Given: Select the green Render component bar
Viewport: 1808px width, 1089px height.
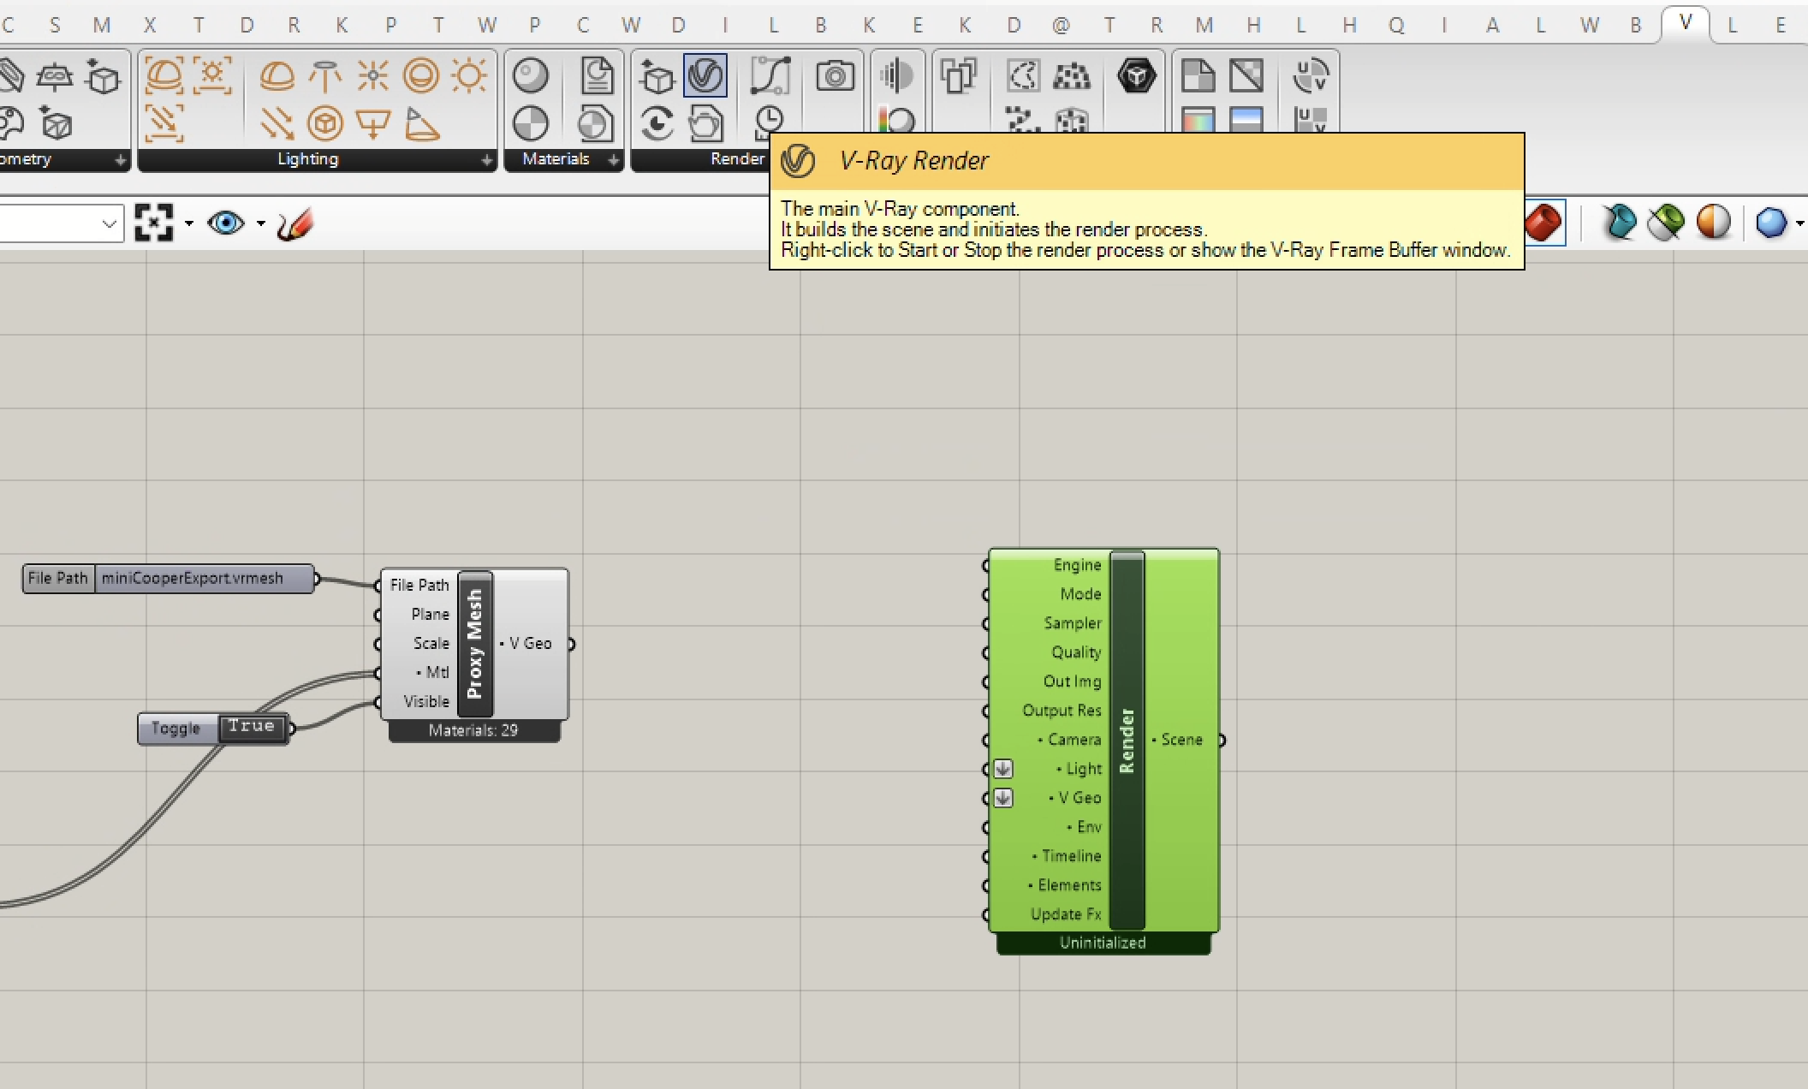Looking at the screenshot, I should (x=1127, y=740).
